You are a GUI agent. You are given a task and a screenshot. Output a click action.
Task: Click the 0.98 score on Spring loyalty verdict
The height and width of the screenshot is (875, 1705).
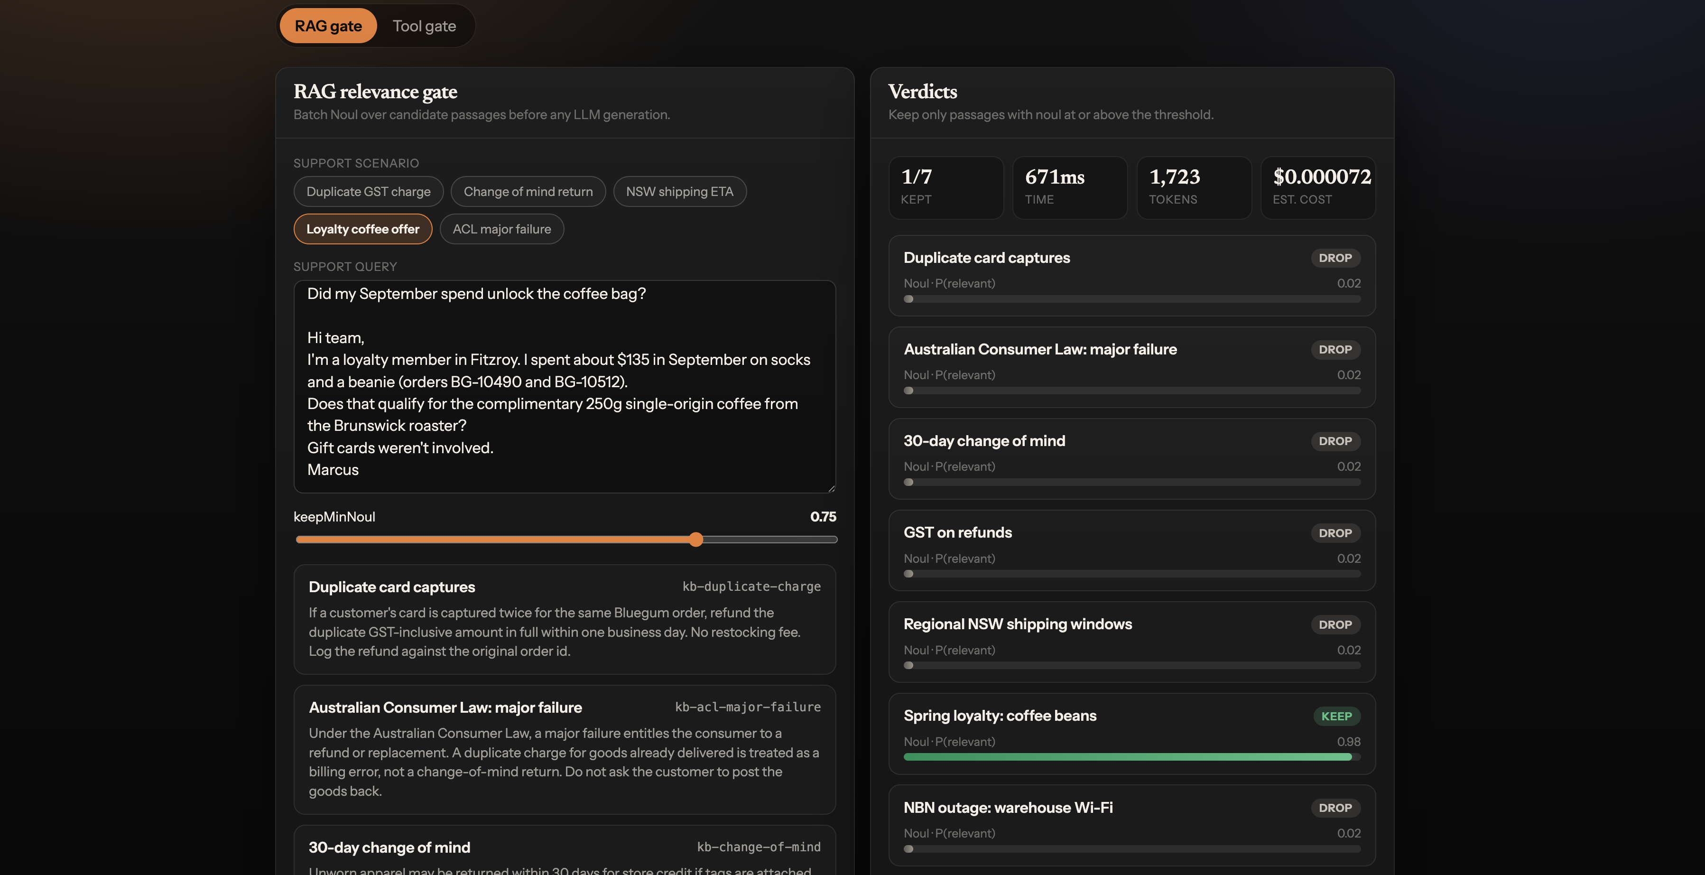[1348, 741]
